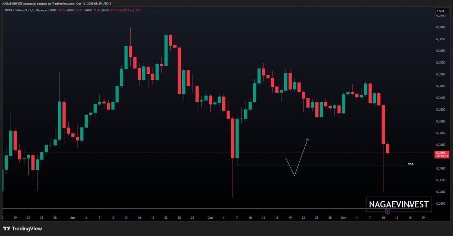The width and height of the screenshot is (453, 236).
Task: Click the 'Окт' month label on time axis
Action: coord(343,218)
